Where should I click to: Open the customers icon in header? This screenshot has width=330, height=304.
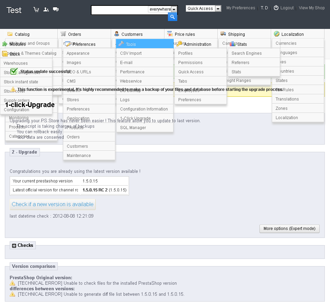[x=46, y=10]
